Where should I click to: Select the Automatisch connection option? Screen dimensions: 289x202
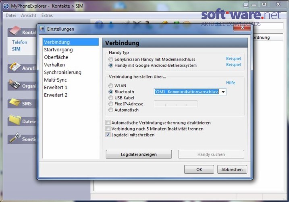(x=110, y=110)
